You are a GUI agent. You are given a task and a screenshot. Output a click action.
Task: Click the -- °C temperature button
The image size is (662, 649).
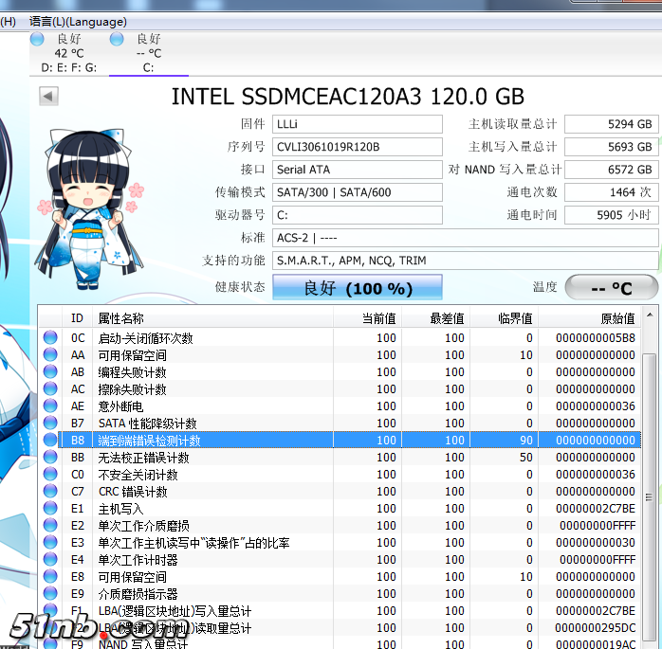click(x=611, y=288)
